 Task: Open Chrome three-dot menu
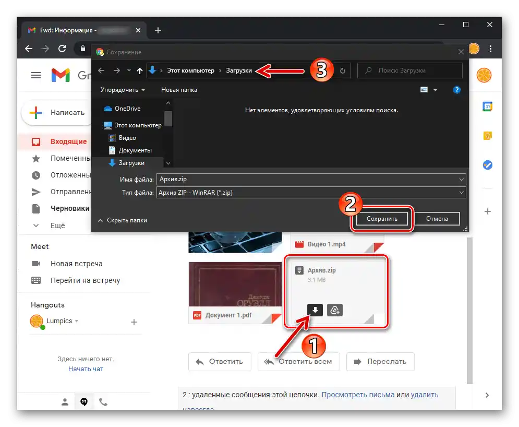tap(490, 49)
